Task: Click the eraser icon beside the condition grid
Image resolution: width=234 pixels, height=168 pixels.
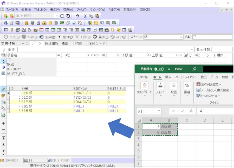Action: (x=3, y=67)
